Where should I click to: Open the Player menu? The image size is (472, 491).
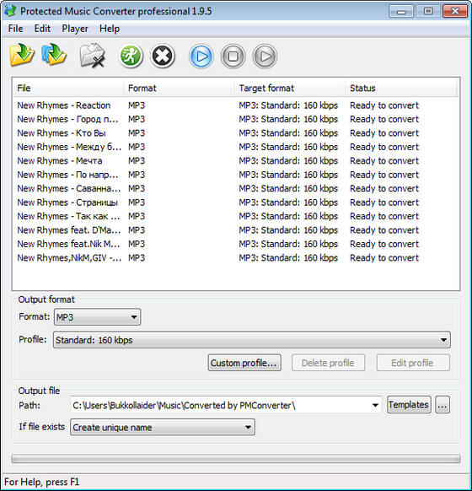point(75,29)
